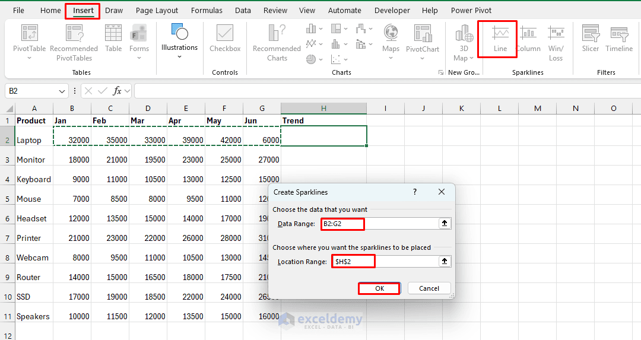Click the Checkbox control icon
This screenshot has width=641, height=340.
click(225, 33)
